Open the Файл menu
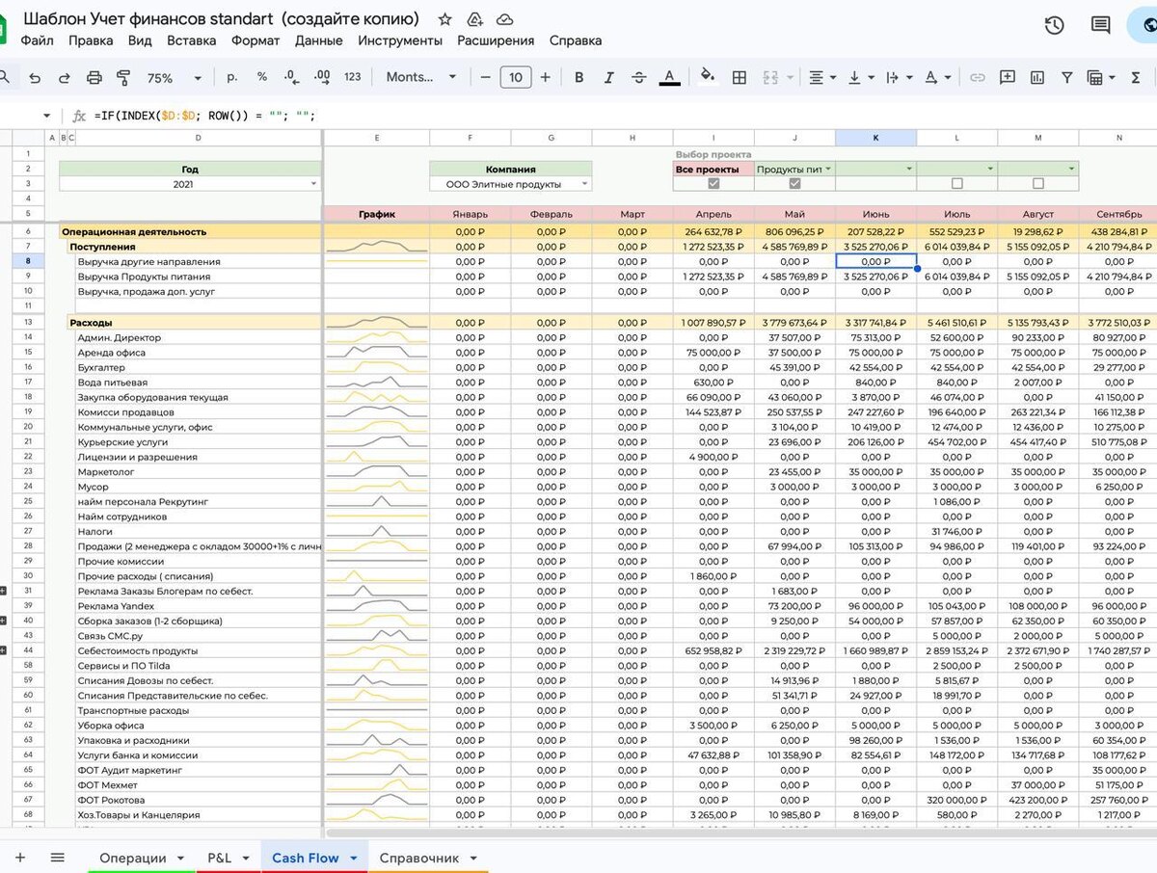Viewport: 1157px width, 873px height. (37, 40)
